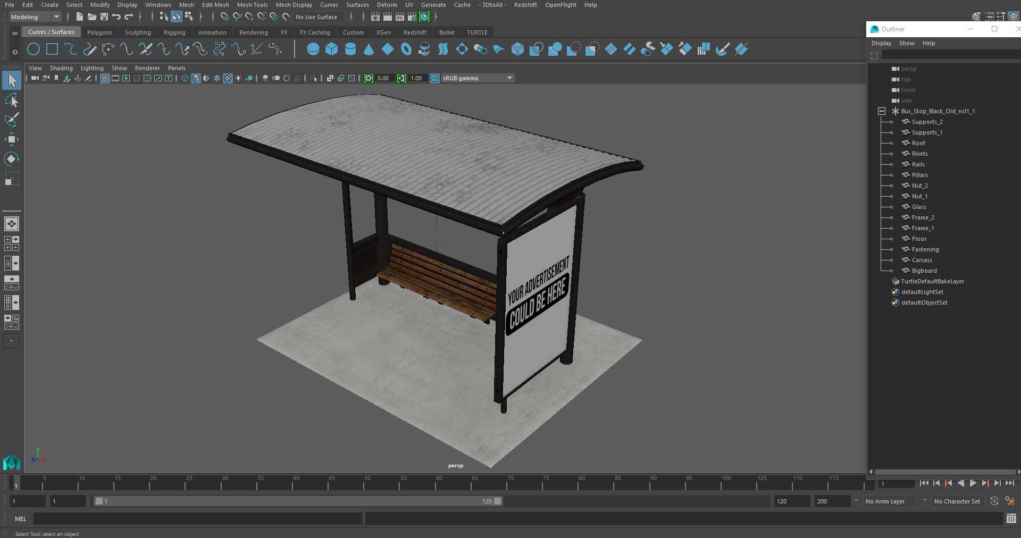The image size is (1021, 538).
Task: Create a NURBS Cube from shelf
Action: click(332, 49)
